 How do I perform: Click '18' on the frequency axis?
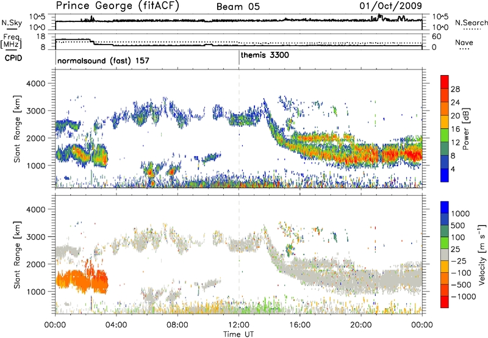click(x=41, y=37)
